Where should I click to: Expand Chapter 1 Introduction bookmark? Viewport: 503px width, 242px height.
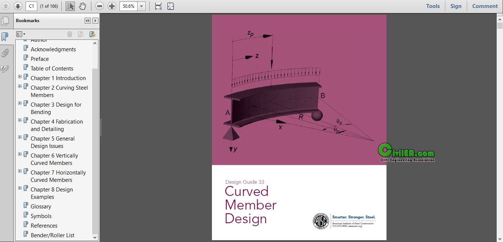click(x=20, y=77)
